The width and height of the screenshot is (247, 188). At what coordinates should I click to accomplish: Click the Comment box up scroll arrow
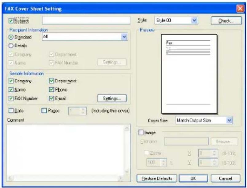[x=127, y=129]
